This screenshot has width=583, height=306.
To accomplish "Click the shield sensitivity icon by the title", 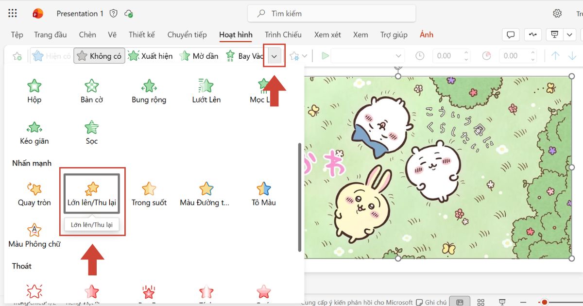I will (114, 14).
